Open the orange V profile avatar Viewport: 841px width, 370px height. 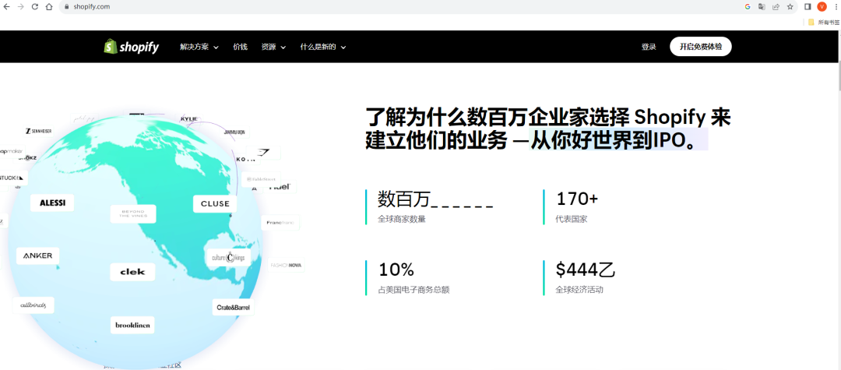pyautogui.click(x=822, y=6)
